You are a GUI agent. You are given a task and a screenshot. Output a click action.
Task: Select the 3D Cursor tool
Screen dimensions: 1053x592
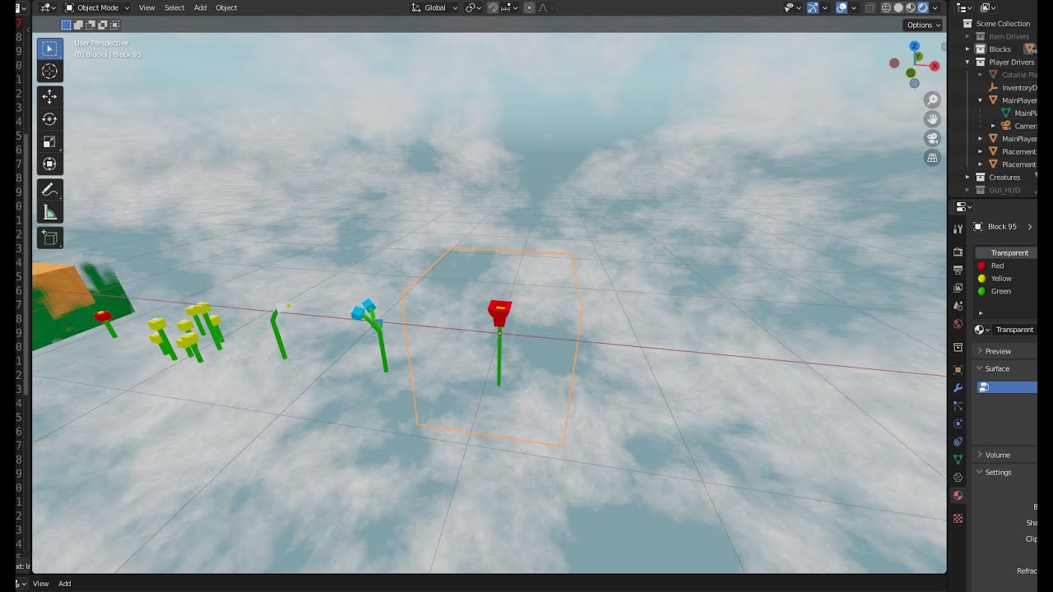[x=49, y=72]
